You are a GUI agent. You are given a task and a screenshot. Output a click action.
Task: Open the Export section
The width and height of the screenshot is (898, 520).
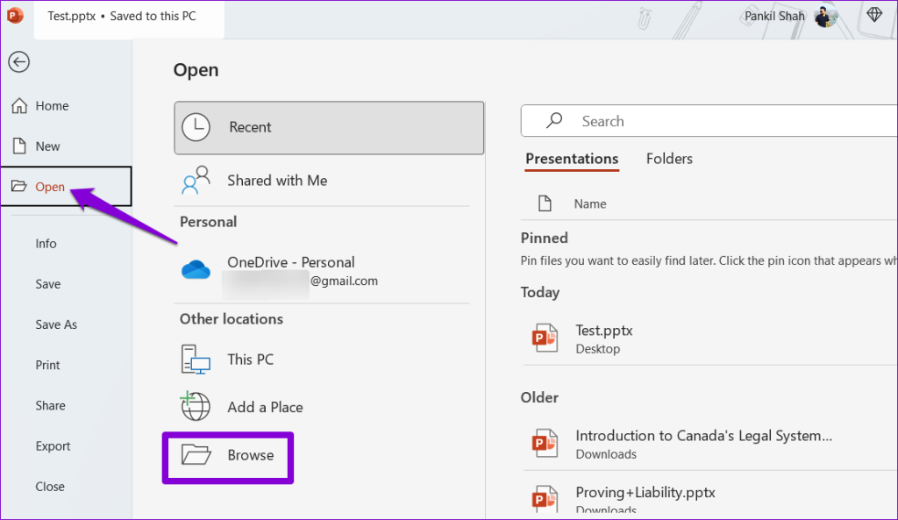pyautogui.click(x=53, y=445)
